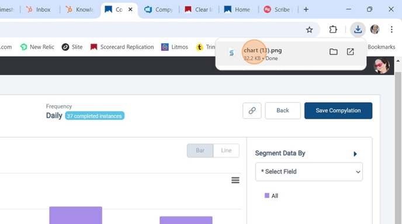Collapse the Segment Data By panel arrow
This screenshot has width=402, height=224.
coord(355,154)
